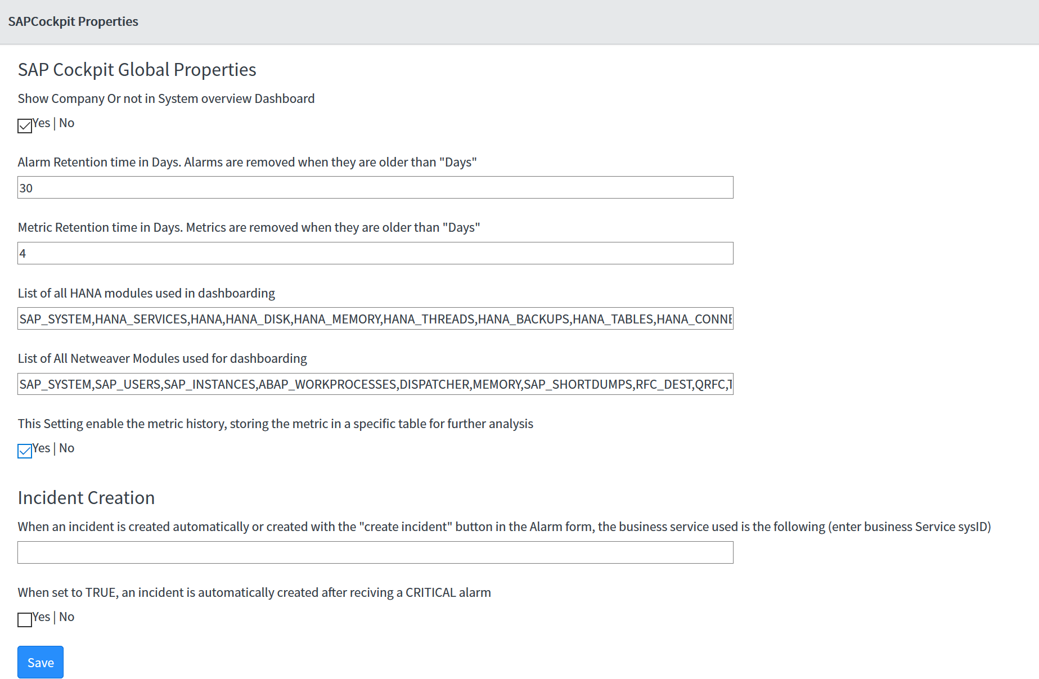Uncheck the Show Company in Dashboard checkbox
This screenshot has height=679, width=1039.
point(25,126)
